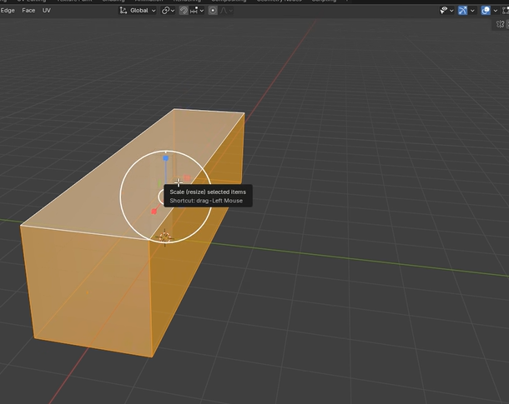Screen dimensions: 509x404
Task: Expand the overlays options dropdown arrow
Action: [x=496, y=10]
